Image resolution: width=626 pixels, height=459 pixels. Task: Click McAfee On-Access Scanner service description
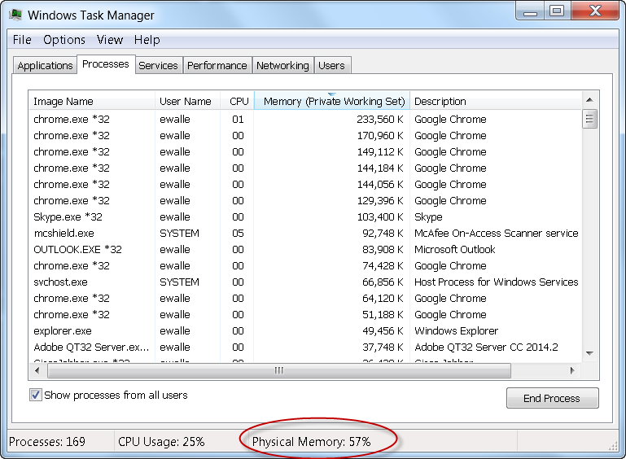tap(497, 234)
